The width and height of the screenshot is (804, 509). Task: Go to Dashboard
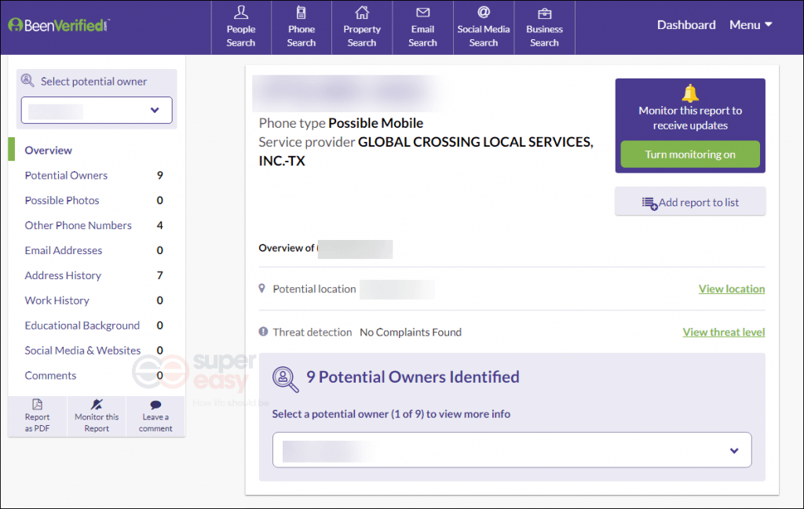(686, 24)
